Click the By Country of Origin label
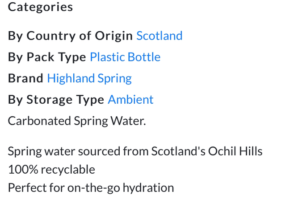The image size is (286, 199). pos(70,36)
